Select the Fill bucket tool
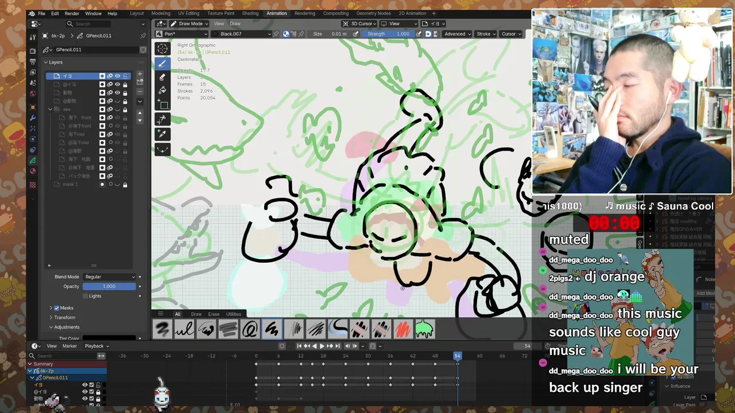735x413 pixels. pos(163,91)
